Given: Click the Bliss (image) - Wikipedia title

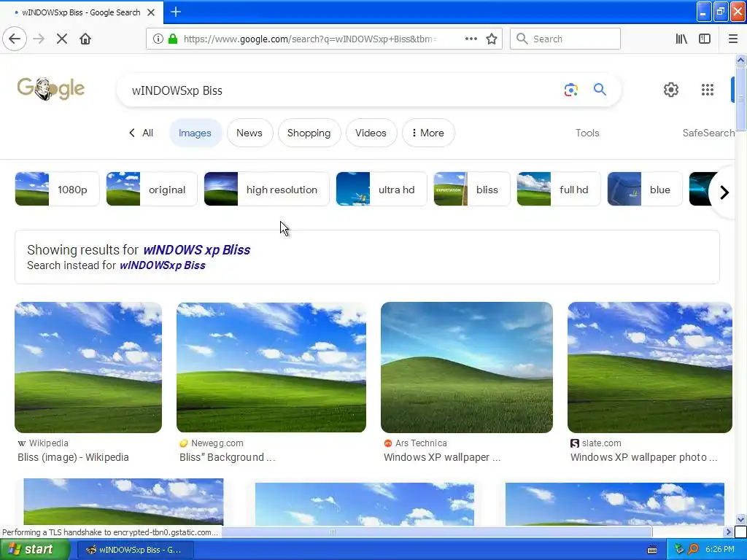Looking at the screenshot, I should tap(74, 457).
